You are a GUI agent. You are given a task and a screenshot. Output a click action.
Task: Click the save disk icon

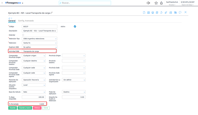point(148,13)
